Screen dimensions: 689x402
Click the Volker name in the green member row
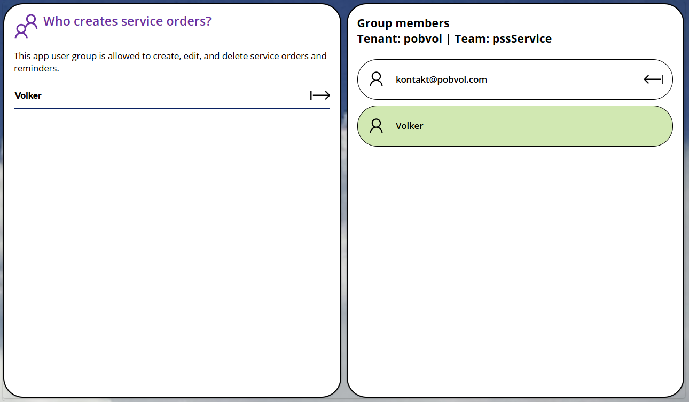409,126
